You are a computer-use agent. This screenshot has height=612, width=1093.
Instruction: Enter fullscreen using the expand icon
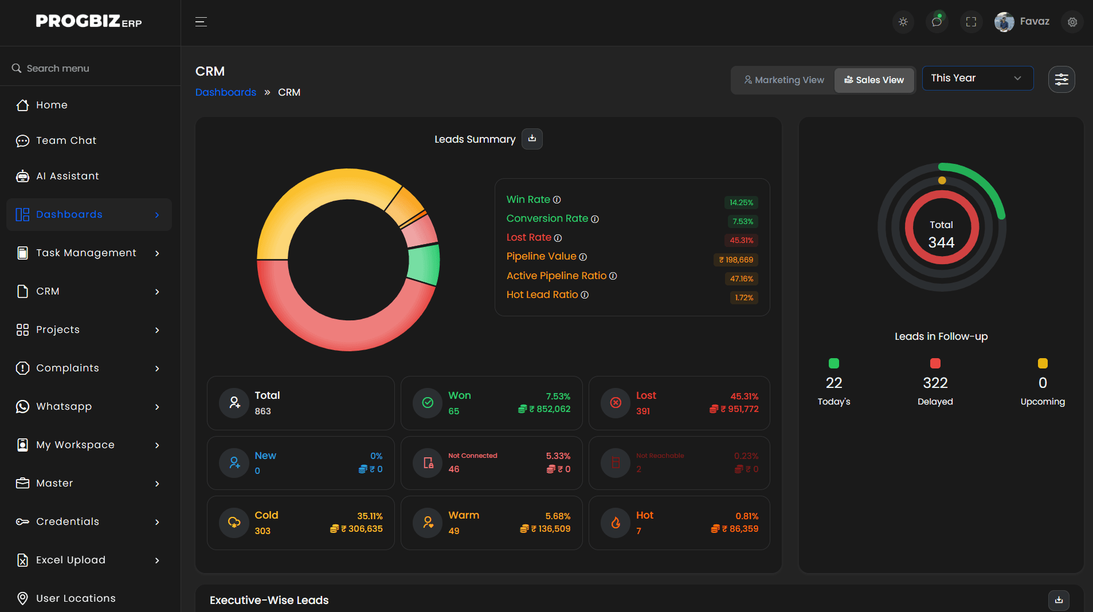971,22
